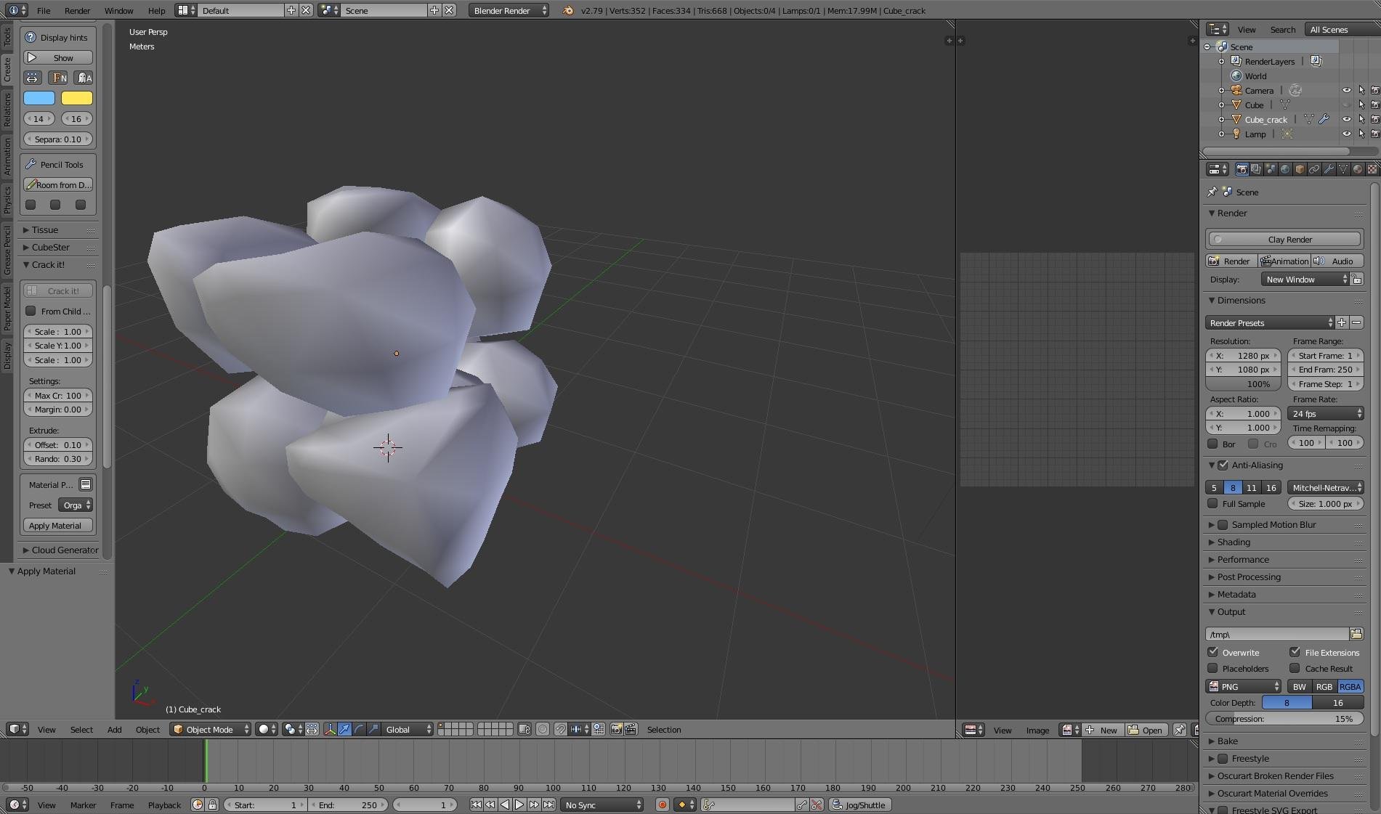Open the Modifiers properties tab wrench icon
This screenshot has width=1381, height=814.
pyautogui.click(x=1329, y=169)
